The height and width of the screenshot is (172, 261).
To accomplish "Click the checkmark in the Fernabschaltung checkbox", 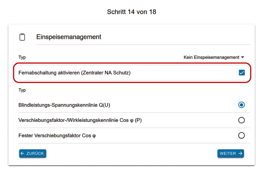I will (242, 73).
